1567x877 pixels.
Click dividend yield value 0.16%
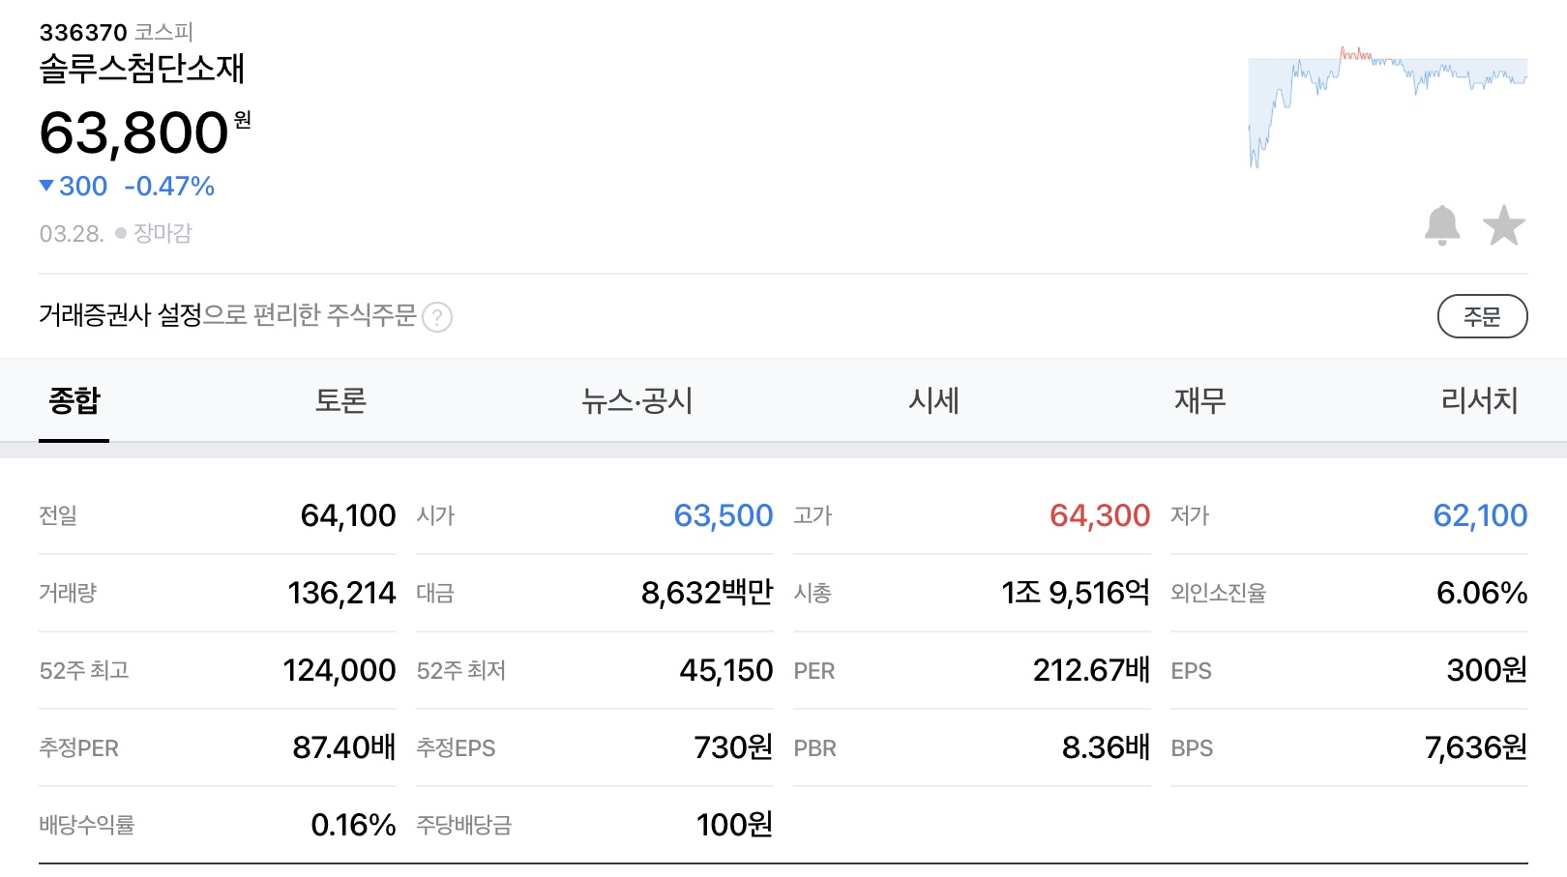point(353,825)
